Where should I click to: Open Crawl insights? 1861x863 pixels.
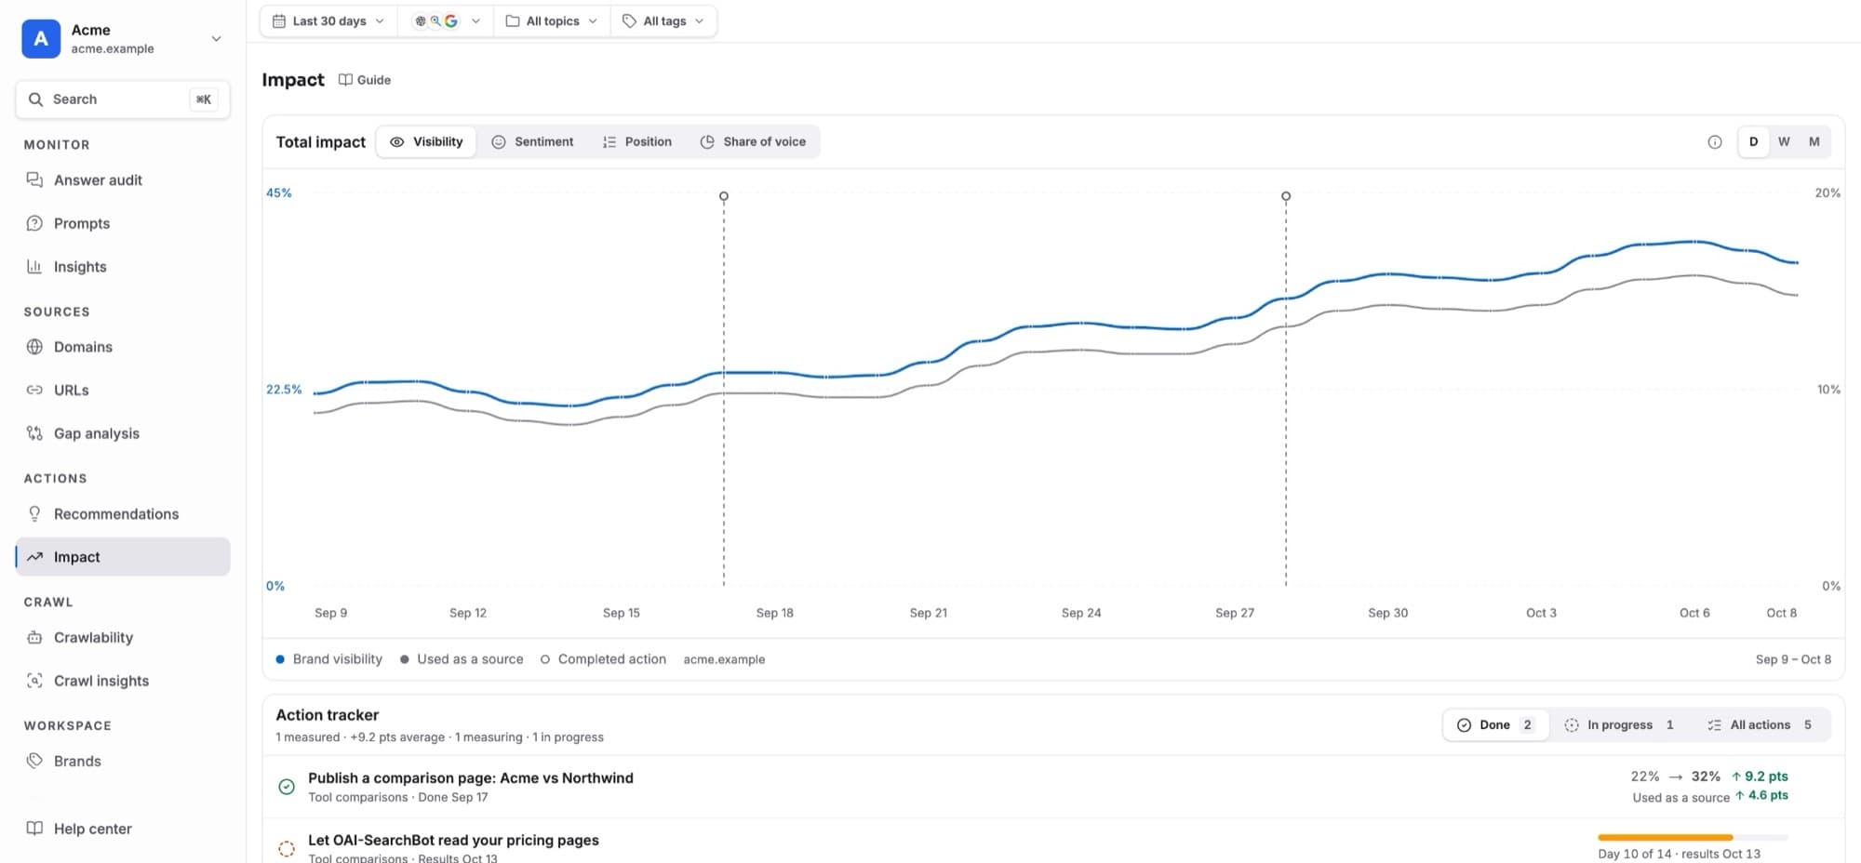tap(122, 681)
